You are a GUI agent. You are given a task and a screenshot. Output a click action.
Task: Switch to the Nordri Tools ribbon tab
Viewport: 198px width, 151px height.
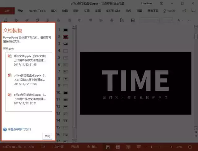[x=37, y=11]
